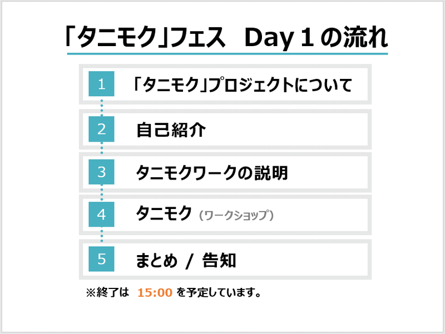
Task: Click the ※終了は footnote text
Action: 107,292
